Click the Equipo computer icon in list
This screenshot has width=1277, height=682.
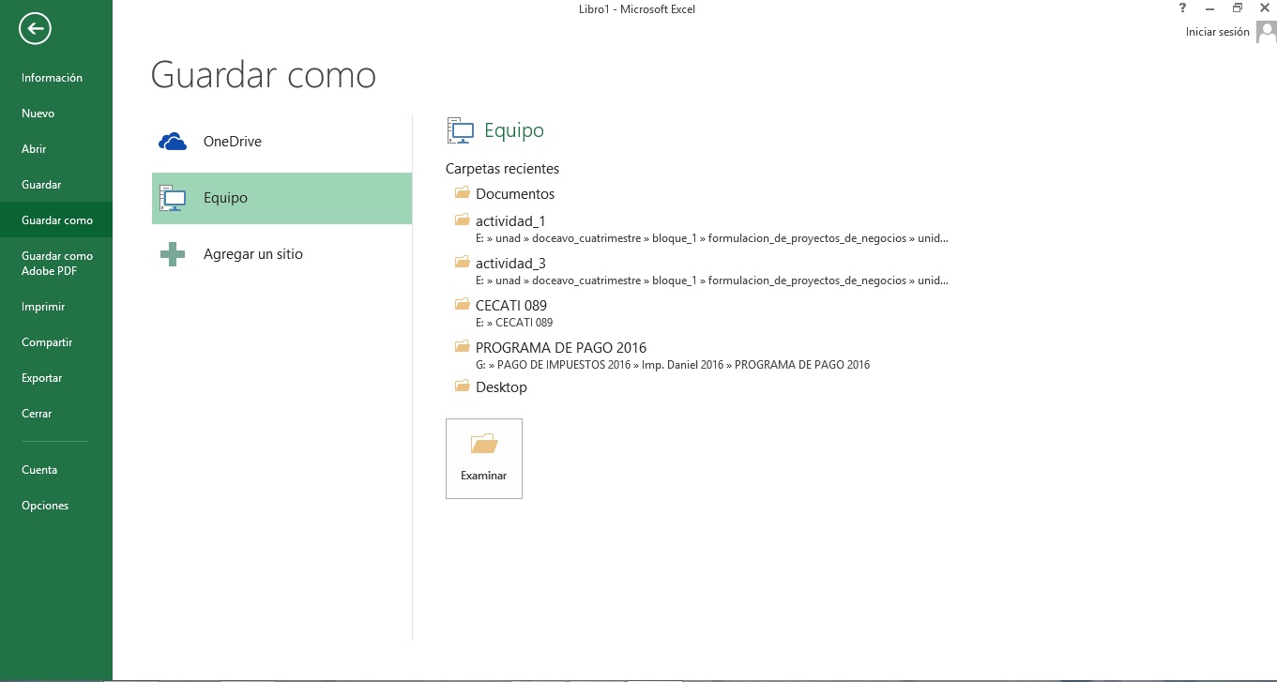click(x=173, y=198)
